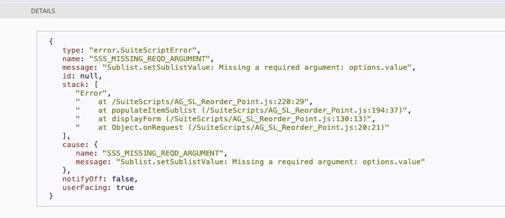Image resolution: width=505 pixels, height=218 pixels.
Task: Click the top name "SSS_MISSING_REQD_ARGUMENT" line before the stack
Action: (138, 59)
